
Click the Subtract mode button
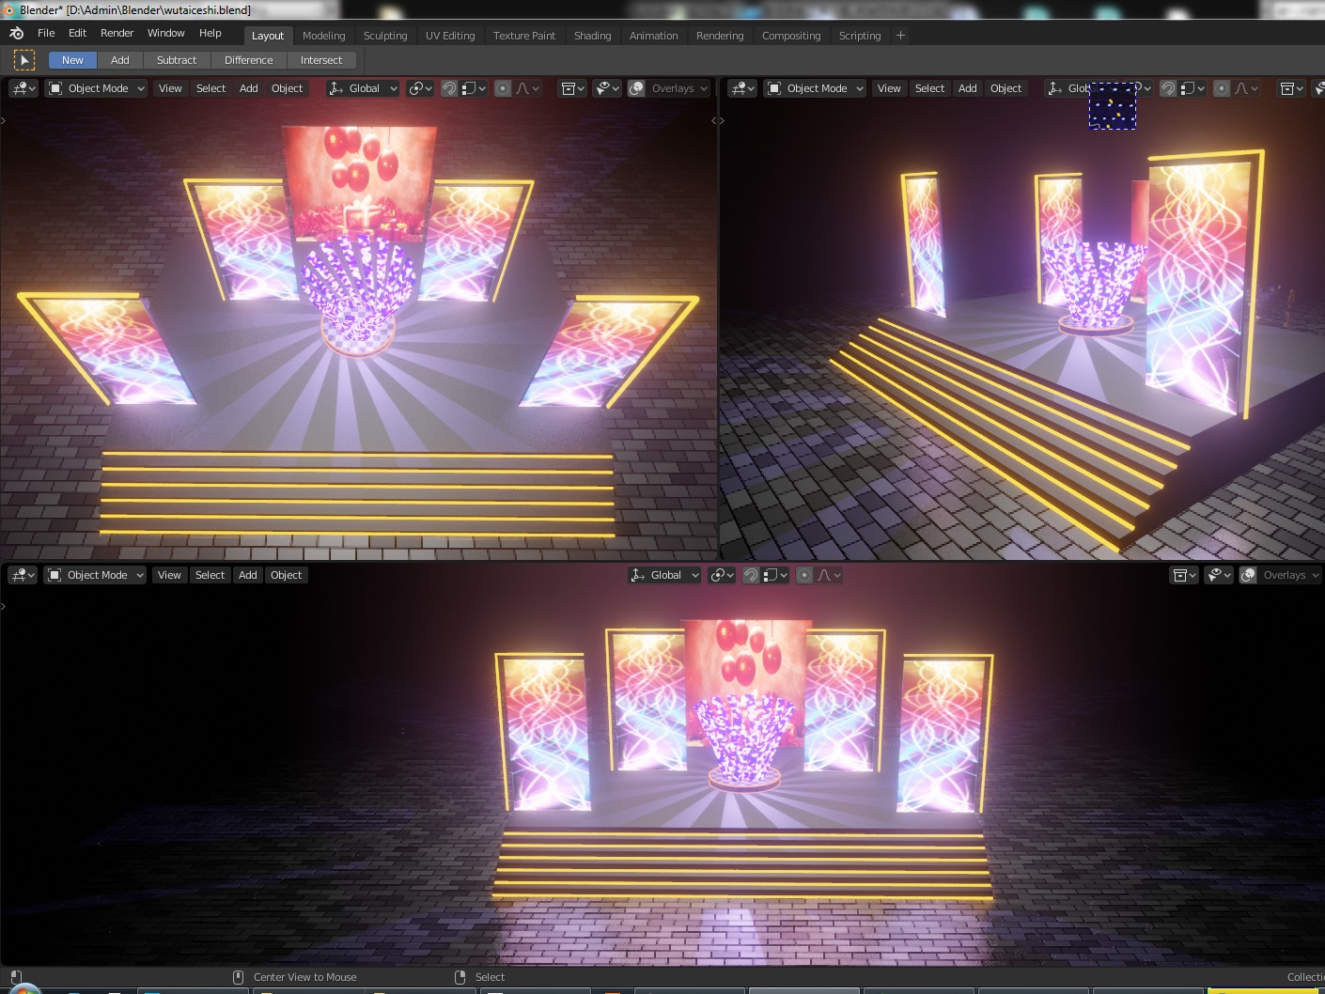(x=176, y=59)
